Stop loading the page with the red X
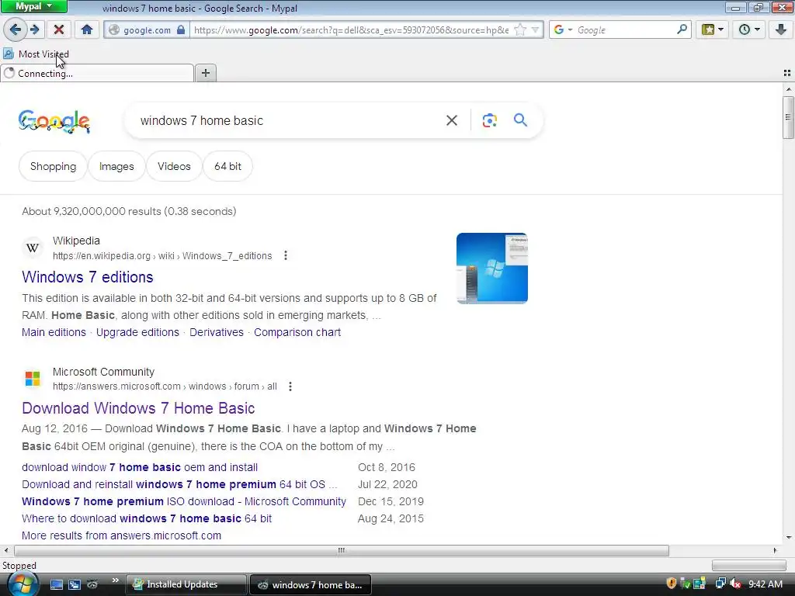 (x=59, y=29)
